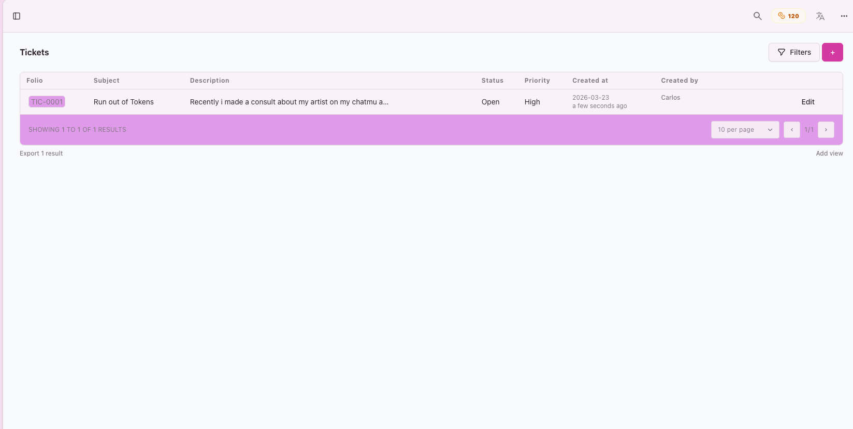Open the three-dot more options menu
Viewport: 853px width, 429px height.
click(844, 16)
